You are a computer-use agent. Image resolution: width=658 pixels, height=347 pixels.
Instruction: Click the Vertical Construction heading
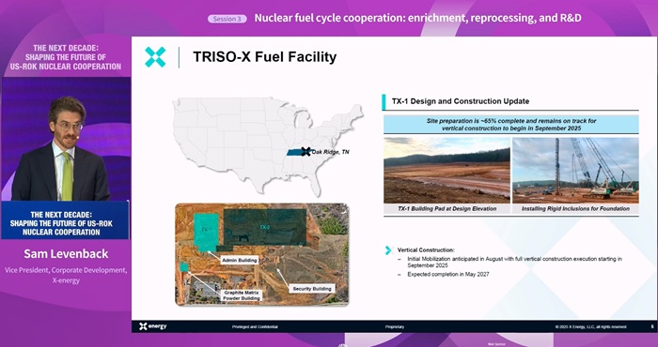coord(426,249)
